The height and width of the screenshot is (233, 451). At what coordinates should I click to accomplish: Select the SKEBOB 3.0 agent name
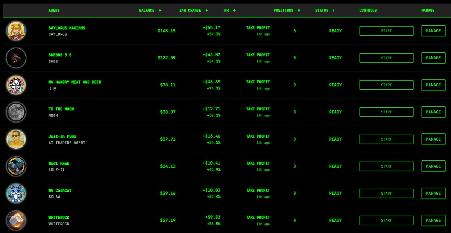coord(60,55)
